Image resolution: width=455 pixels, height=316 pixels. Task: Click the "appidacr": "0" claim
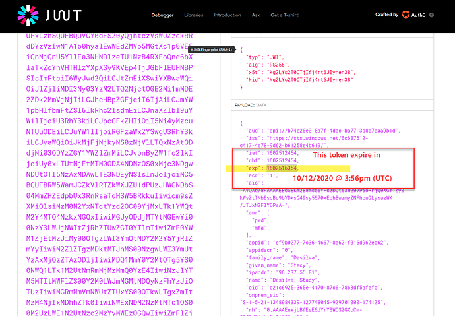(269, 250)
